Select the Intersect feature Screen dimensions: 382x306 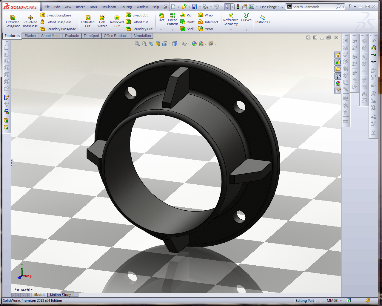tap(208, 22)
